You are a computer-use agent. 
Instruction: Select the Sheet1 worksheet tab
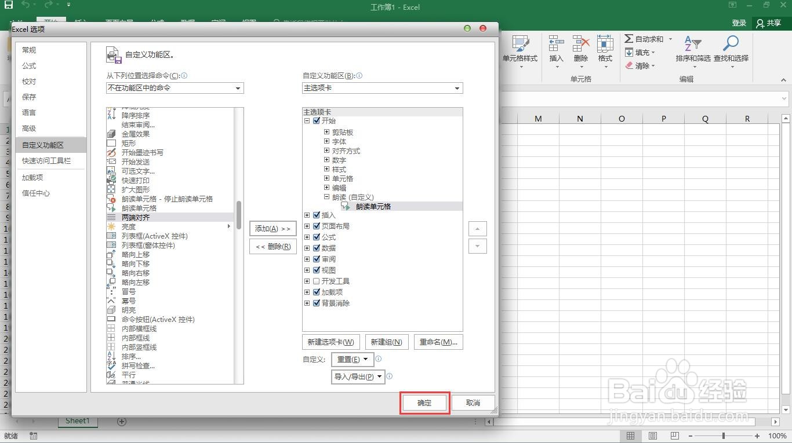[77, 421]
